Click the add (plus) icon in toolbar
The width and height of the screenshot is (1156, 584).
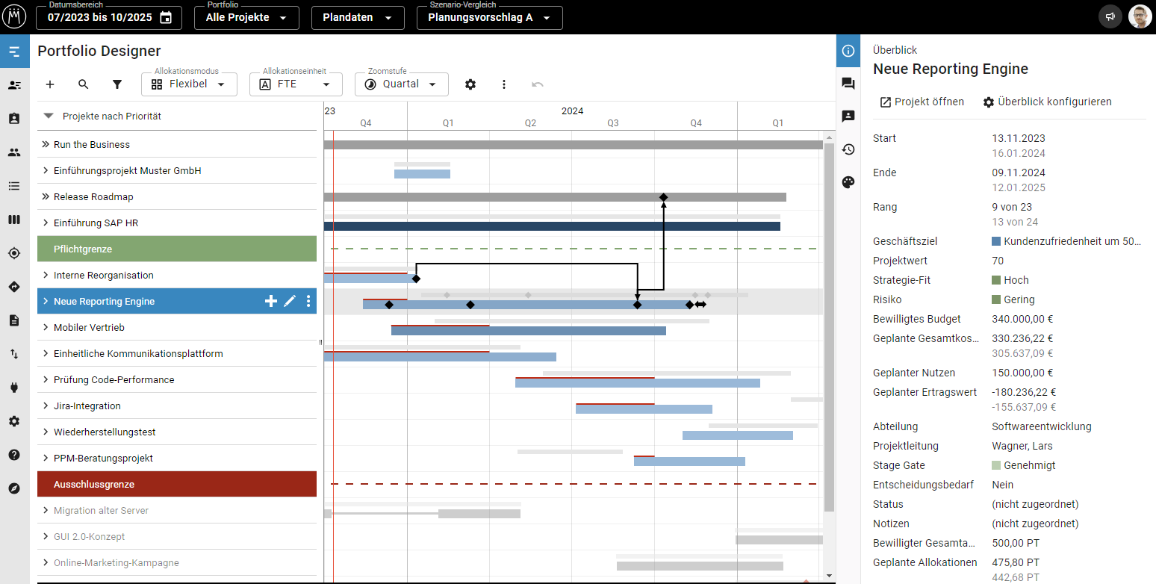[x=50, y=84]
